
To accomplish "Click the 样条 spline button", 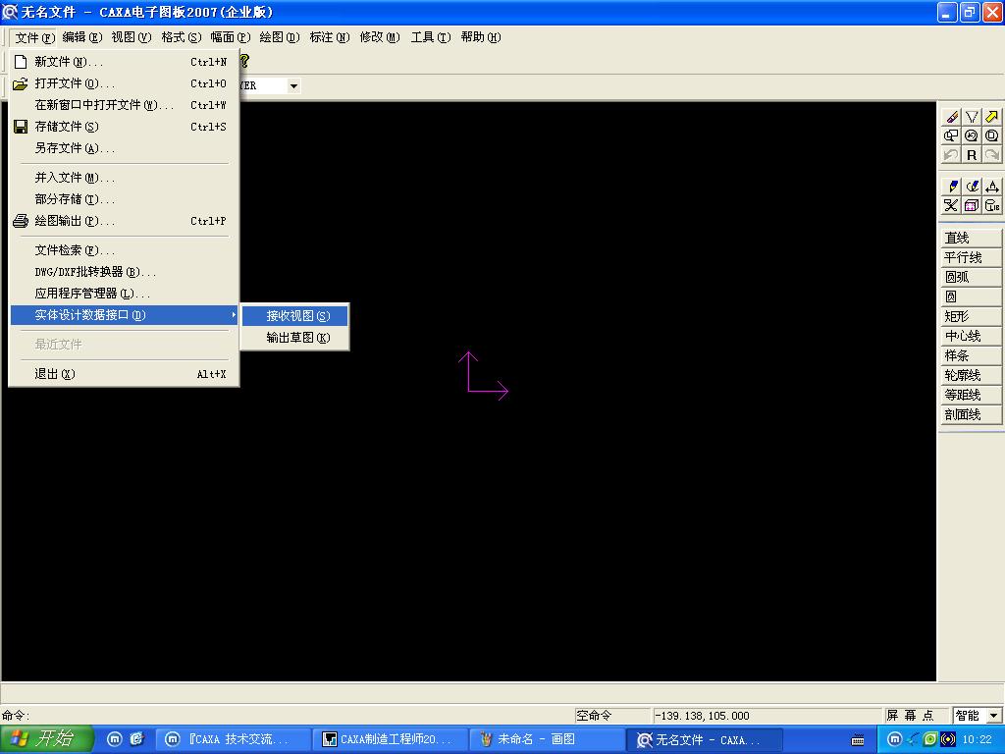I will click(971, 355).
